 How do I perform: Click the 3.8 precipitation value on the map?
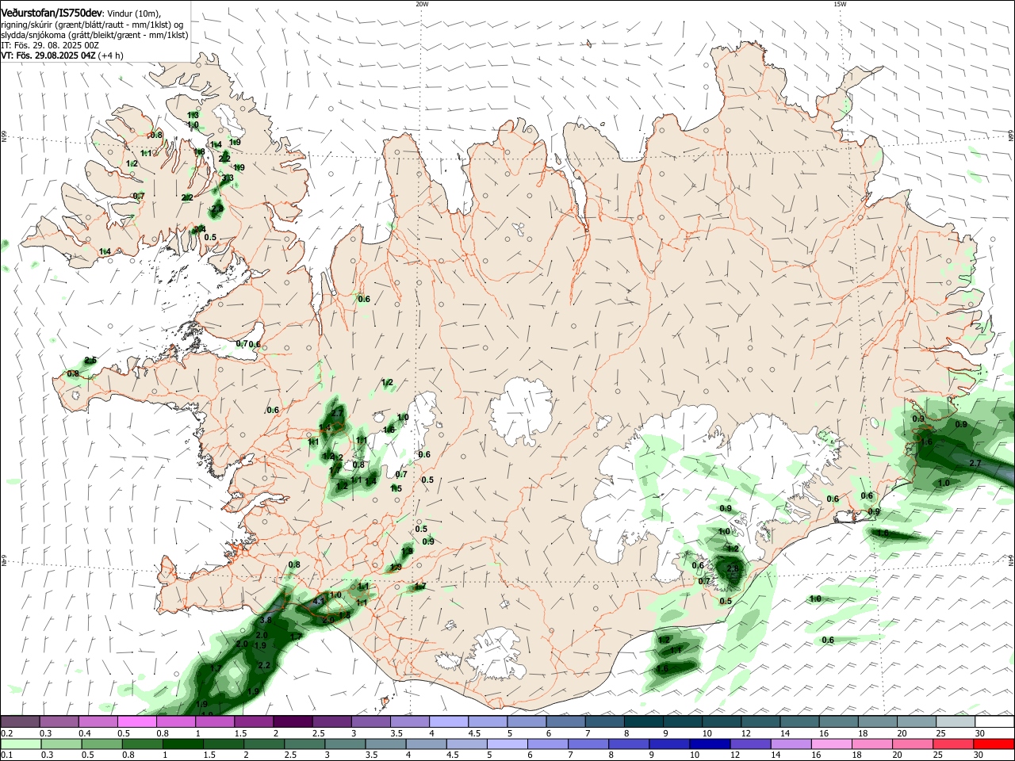(x=266, y=621)
